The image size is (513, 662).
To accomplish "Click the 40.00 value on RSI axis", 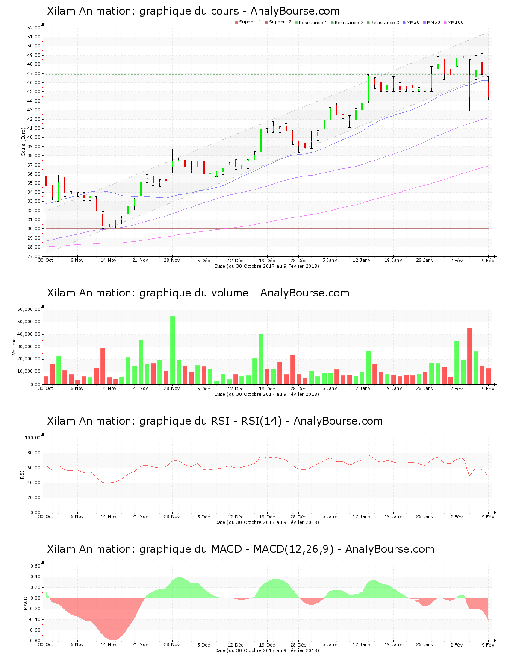I will [34, 483].
